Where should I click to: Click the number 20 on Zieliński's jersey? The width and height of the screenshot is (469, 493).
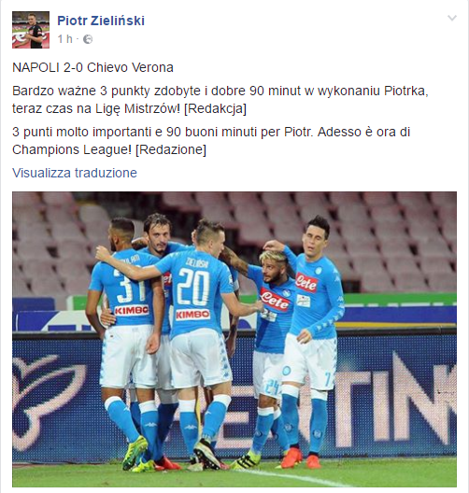[x=192, y=288]
